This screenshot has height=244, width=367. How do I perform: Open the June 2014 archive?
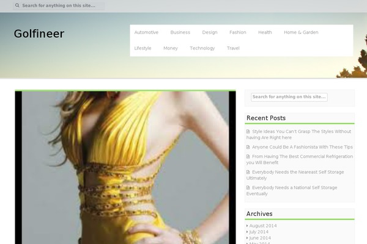tap(260, 238)
